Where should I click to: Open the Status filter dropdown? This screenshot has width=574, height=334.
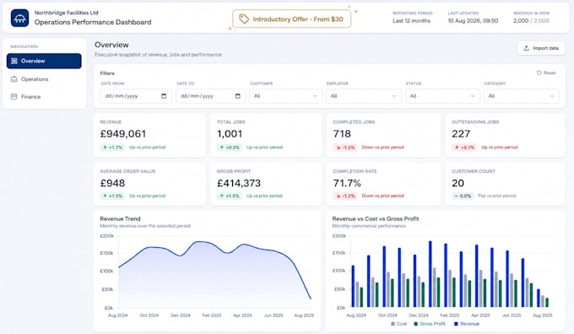(x=442, y=96)
